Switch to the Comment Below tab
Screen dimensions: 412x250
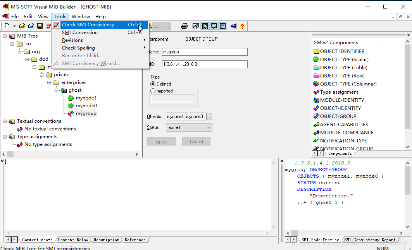73,240
